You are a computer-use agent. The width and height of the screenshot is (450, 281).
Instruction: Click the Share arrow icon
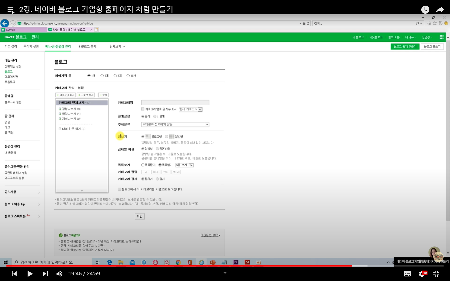point(440,10)
